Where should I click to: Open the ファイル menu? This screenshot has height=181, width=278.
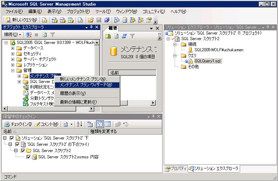point(14,12)
